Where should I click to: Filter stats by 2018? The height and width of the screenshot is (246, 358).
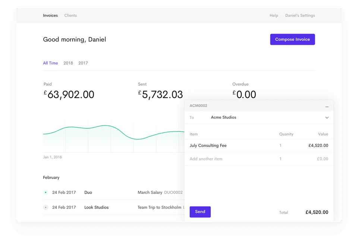point(68,63)
